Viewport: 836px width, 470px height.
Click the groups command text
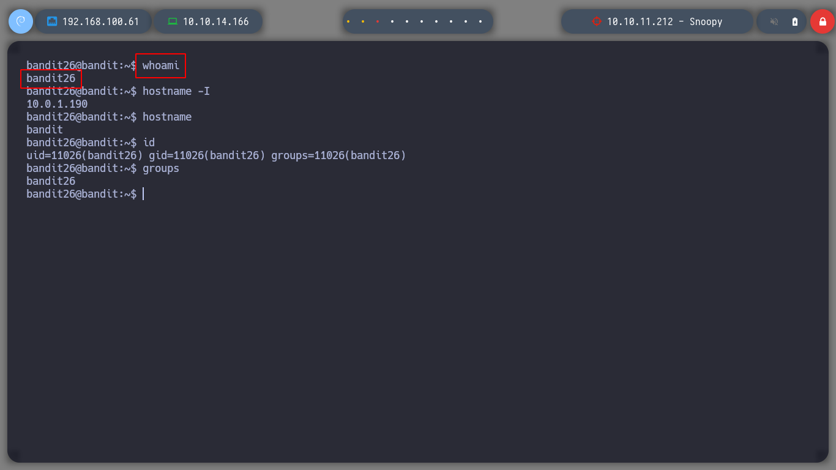click(x=161, y=168)
